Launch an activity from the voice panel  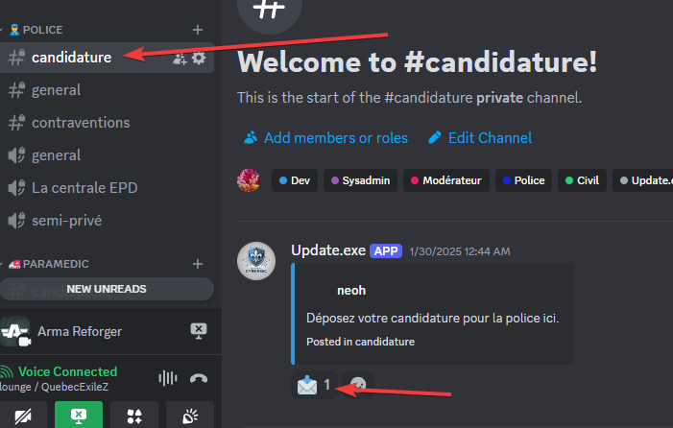tap(134, 416)
